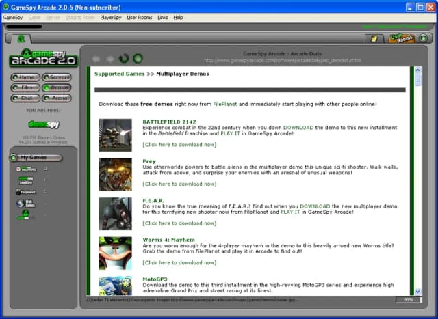Click download now link under F.E.A.R.
The height and width of the screenshot is (319, 438).
pyautogui.click(x=179, y=223)
